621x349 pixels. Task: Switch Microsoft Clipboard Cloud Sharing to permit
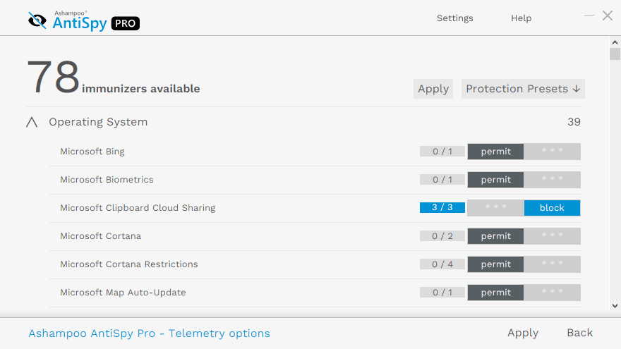(x=495, y=208)
